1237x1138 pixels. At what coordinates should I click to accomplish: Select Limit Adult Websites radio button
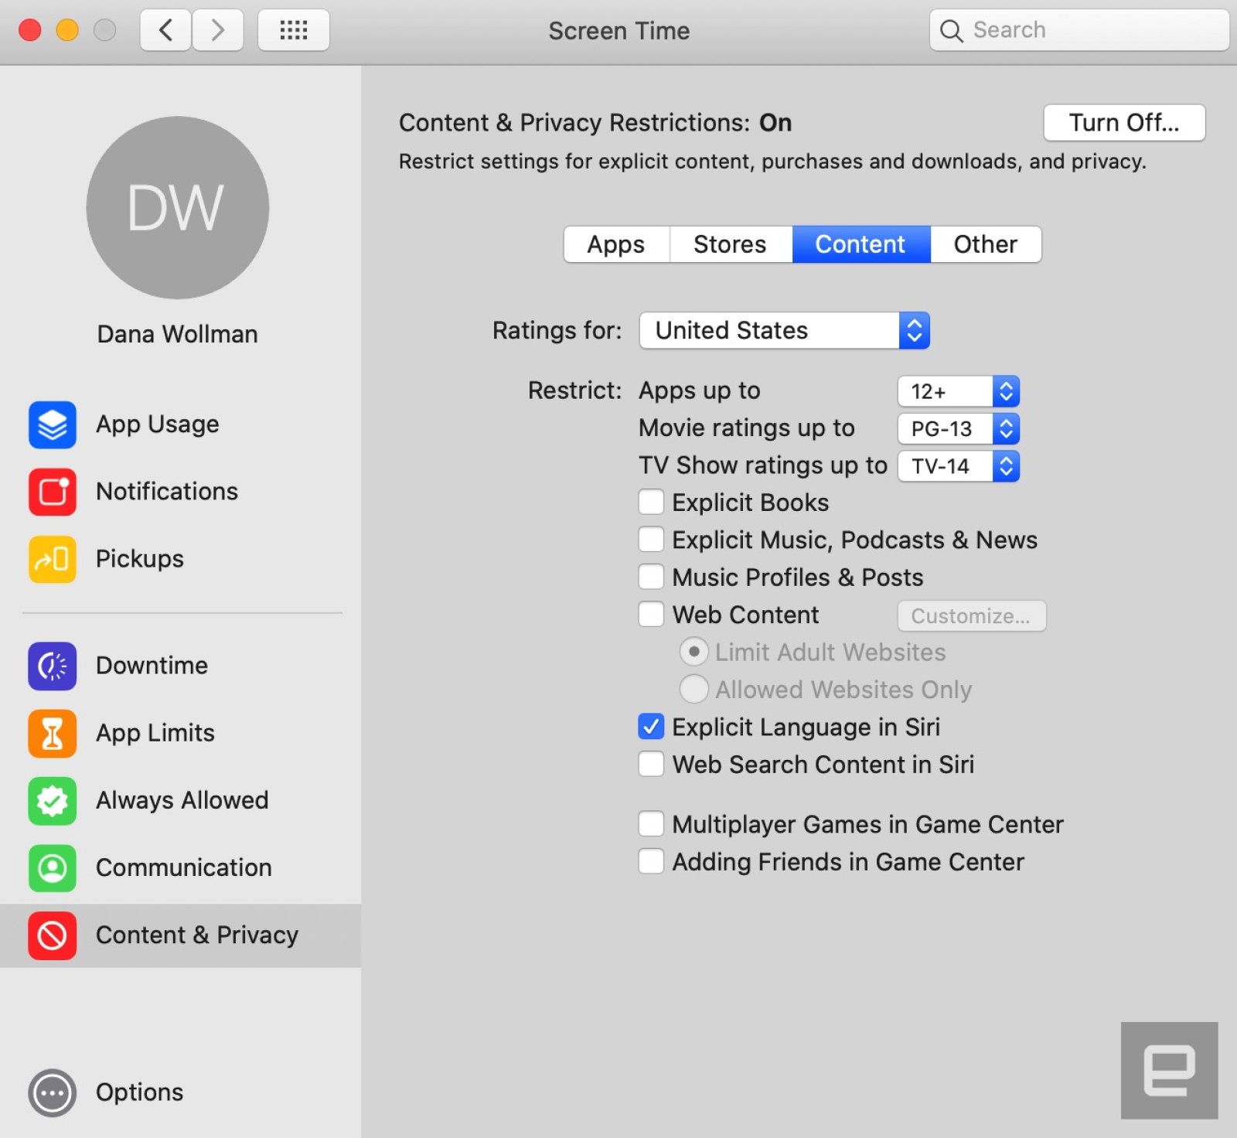coord(694,652)
